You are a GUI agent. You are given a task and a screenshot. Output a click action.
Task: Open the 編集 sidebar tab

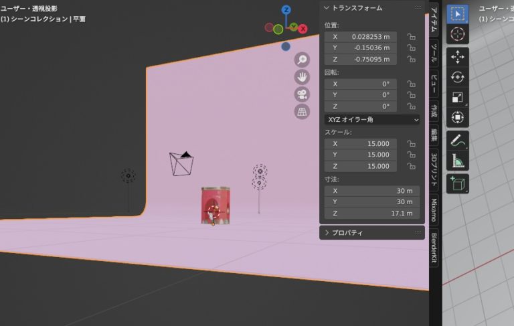pos(434,135)
